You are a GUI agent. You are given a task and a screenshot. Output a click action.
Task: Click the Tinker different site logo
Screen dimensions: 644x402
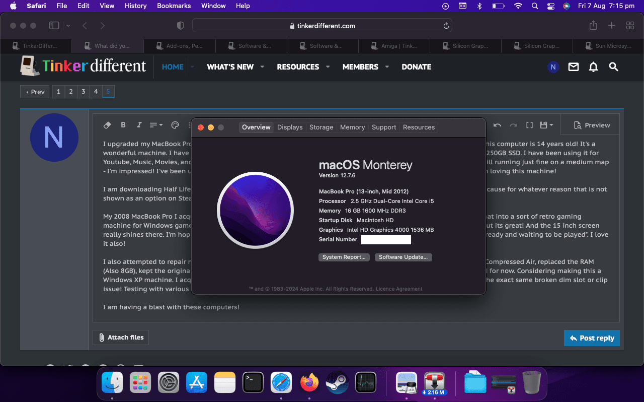(84, 66)
